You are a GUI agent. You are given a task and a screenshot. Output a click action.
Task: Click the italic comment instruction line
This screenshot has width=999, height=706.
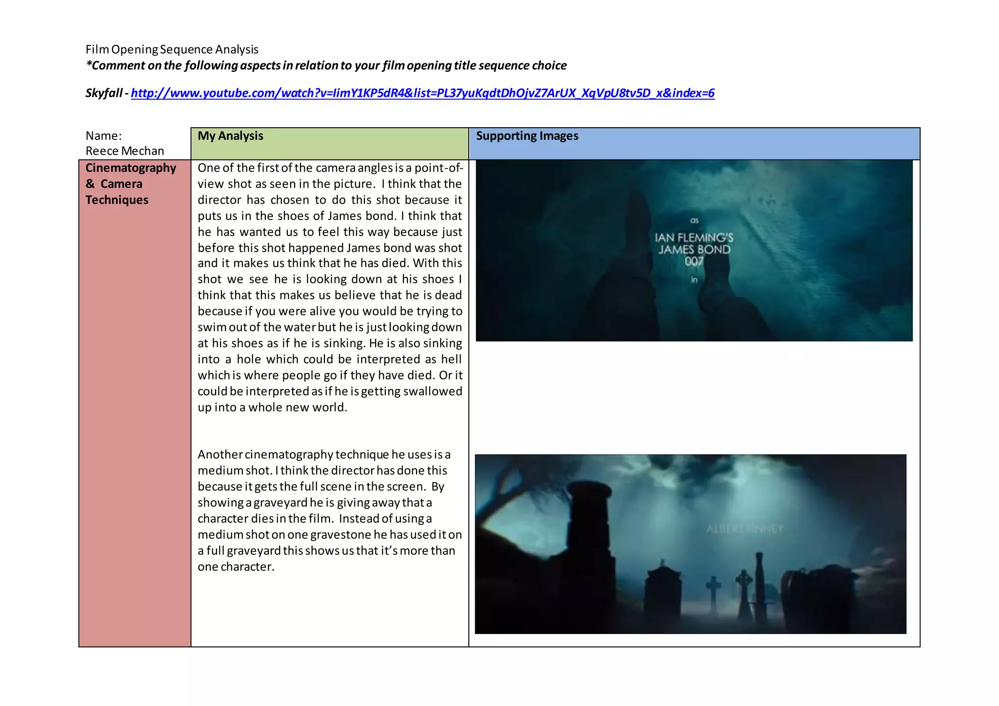(x=326, y=65)
